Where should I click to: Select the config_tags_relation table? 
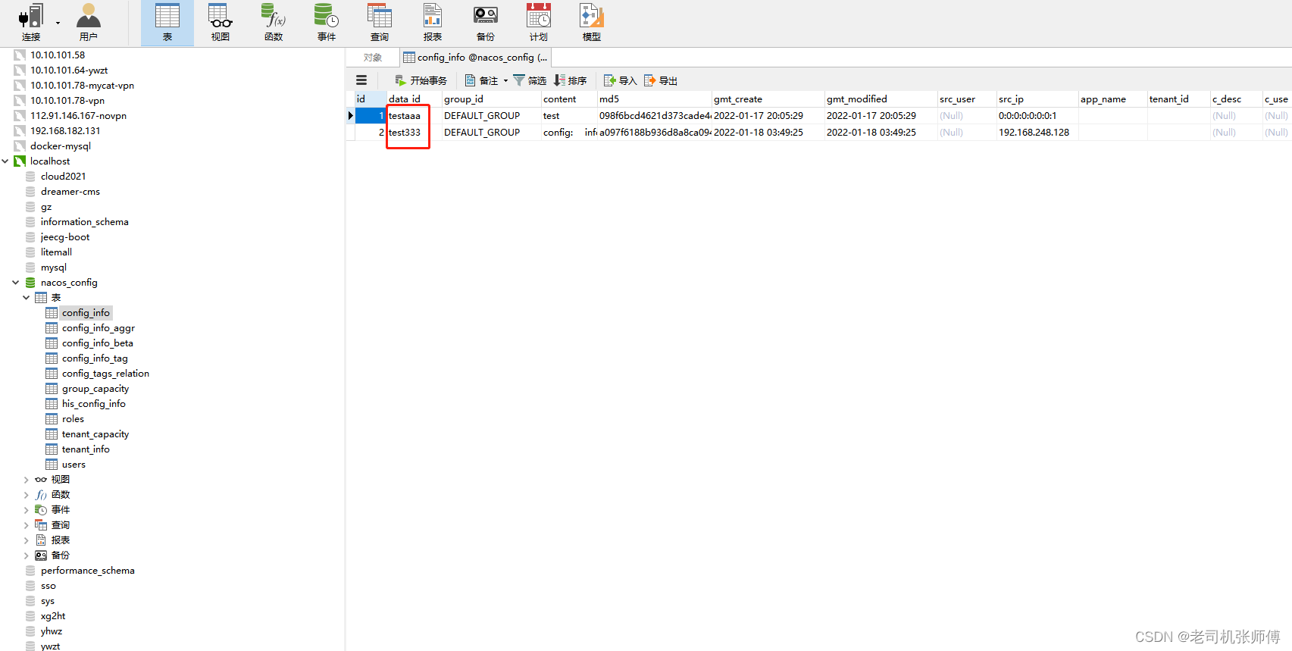(x=105, y=373)
